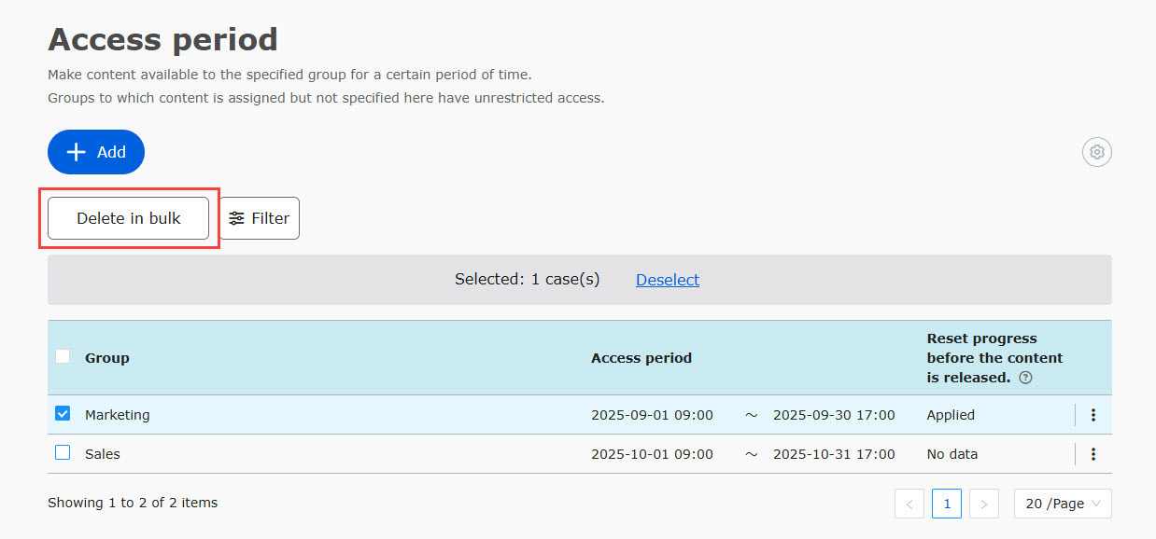Viewport: 1156px width, 539px height.
Task: Go to previous page arrow
Action: pos(909,504)
